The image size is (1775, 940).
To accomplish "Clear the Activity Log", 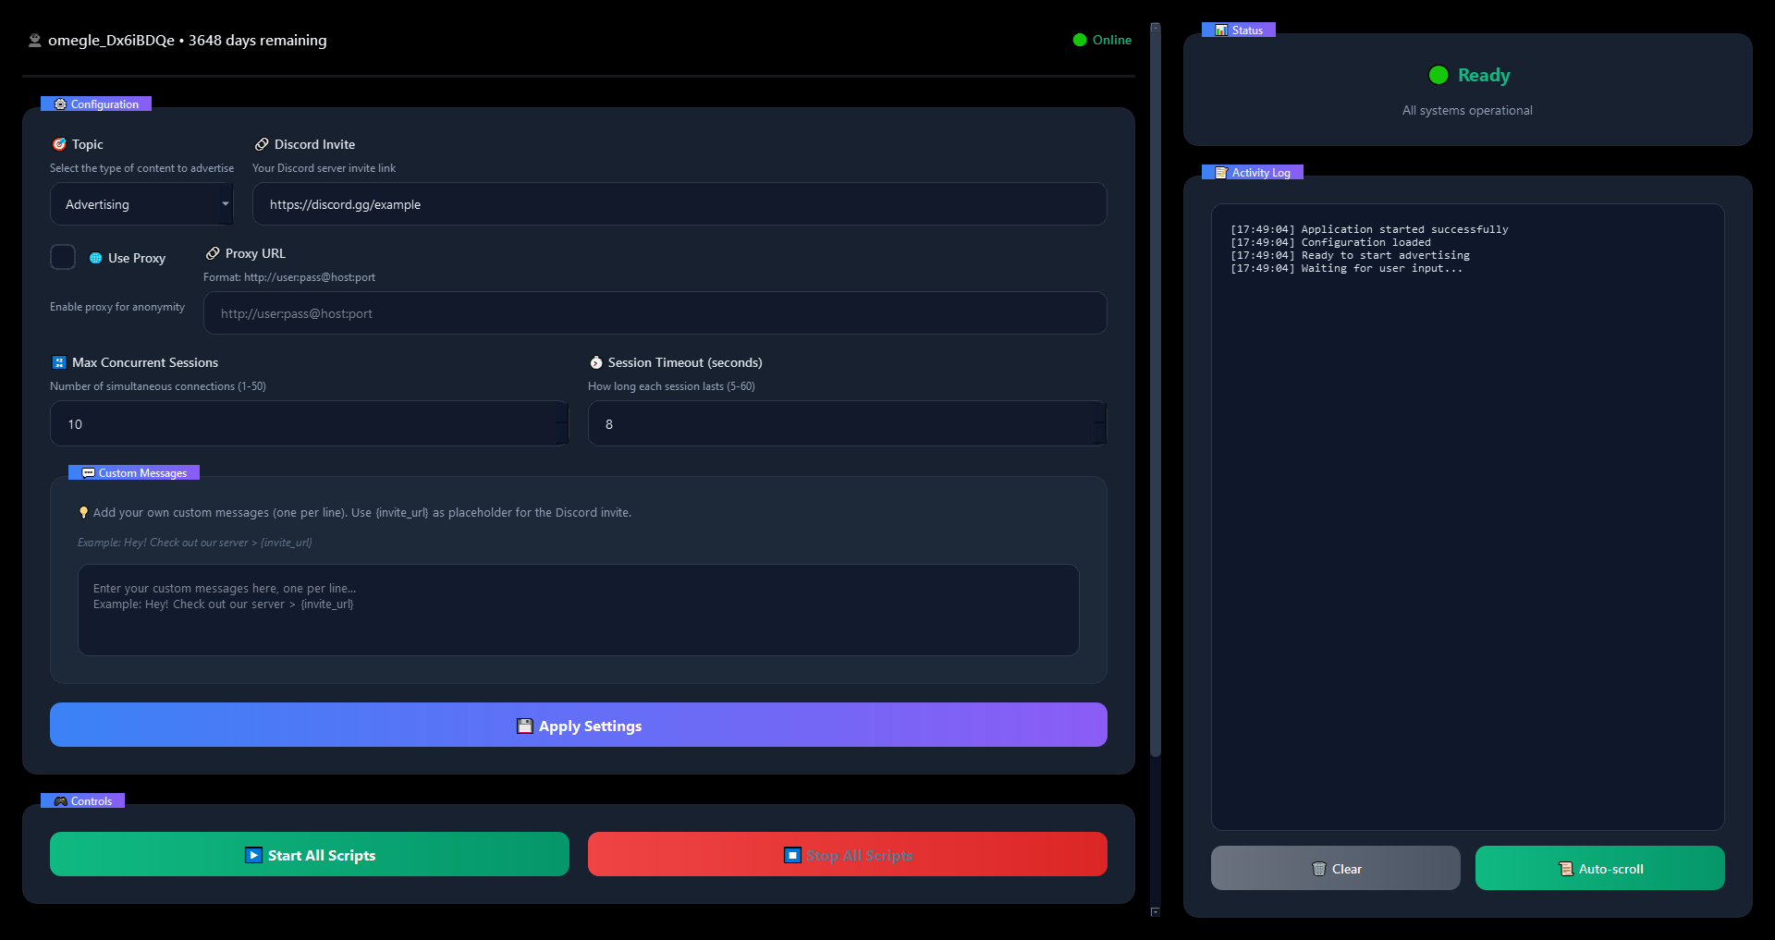I will (x=1334, y=868).
